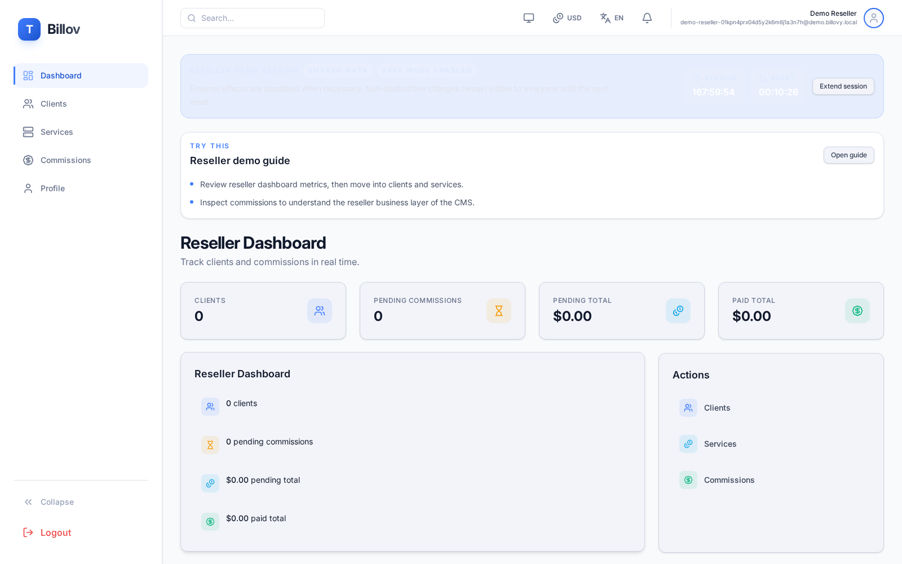The height and width of the screenshot is (564, 902).
Task: Click the monitor icon in the top bar
Action: [528, 17]
